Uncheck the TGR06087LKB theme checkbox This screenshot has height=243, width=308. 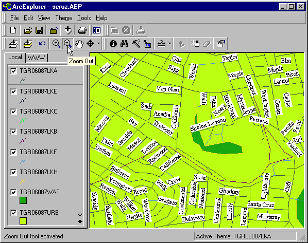pos(13,132)
